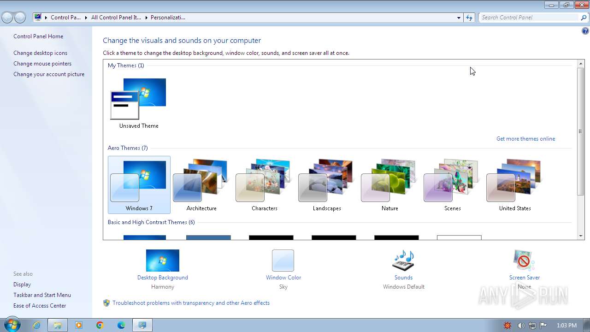This screenshot has height=332, width=590.
Task: Launch Internet Explorer from taskbar
Action: (36, 325)
